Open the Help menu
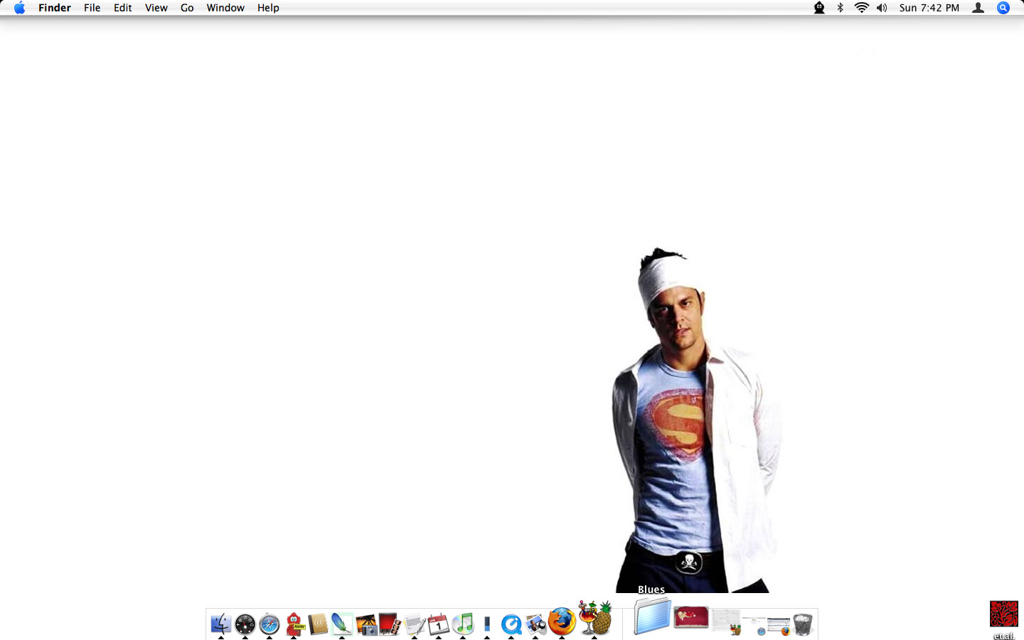Image resolution: width=1024 pixels, height=640 pixels. click(268, 8)
